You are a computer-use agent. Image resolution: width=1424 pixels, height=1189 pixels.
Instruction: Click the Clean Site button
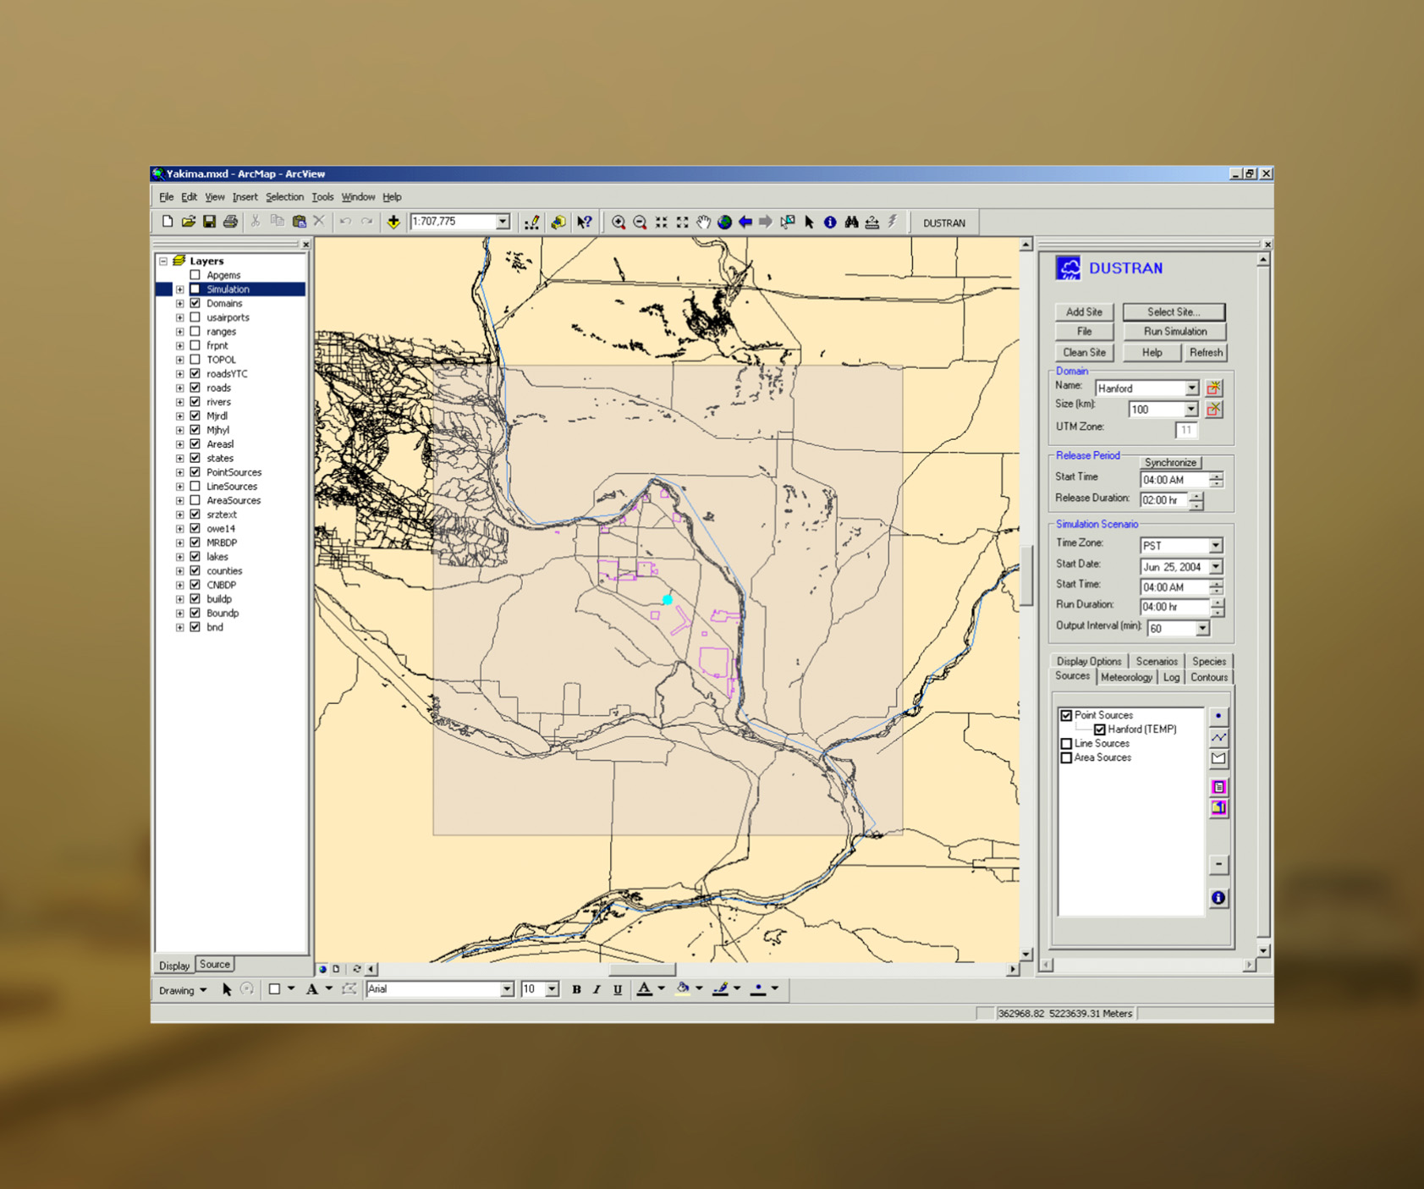click(x=1084, y=353)
